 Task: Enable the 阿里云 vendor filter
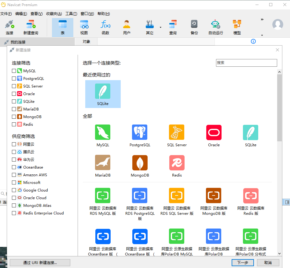[x=14, y=144]
